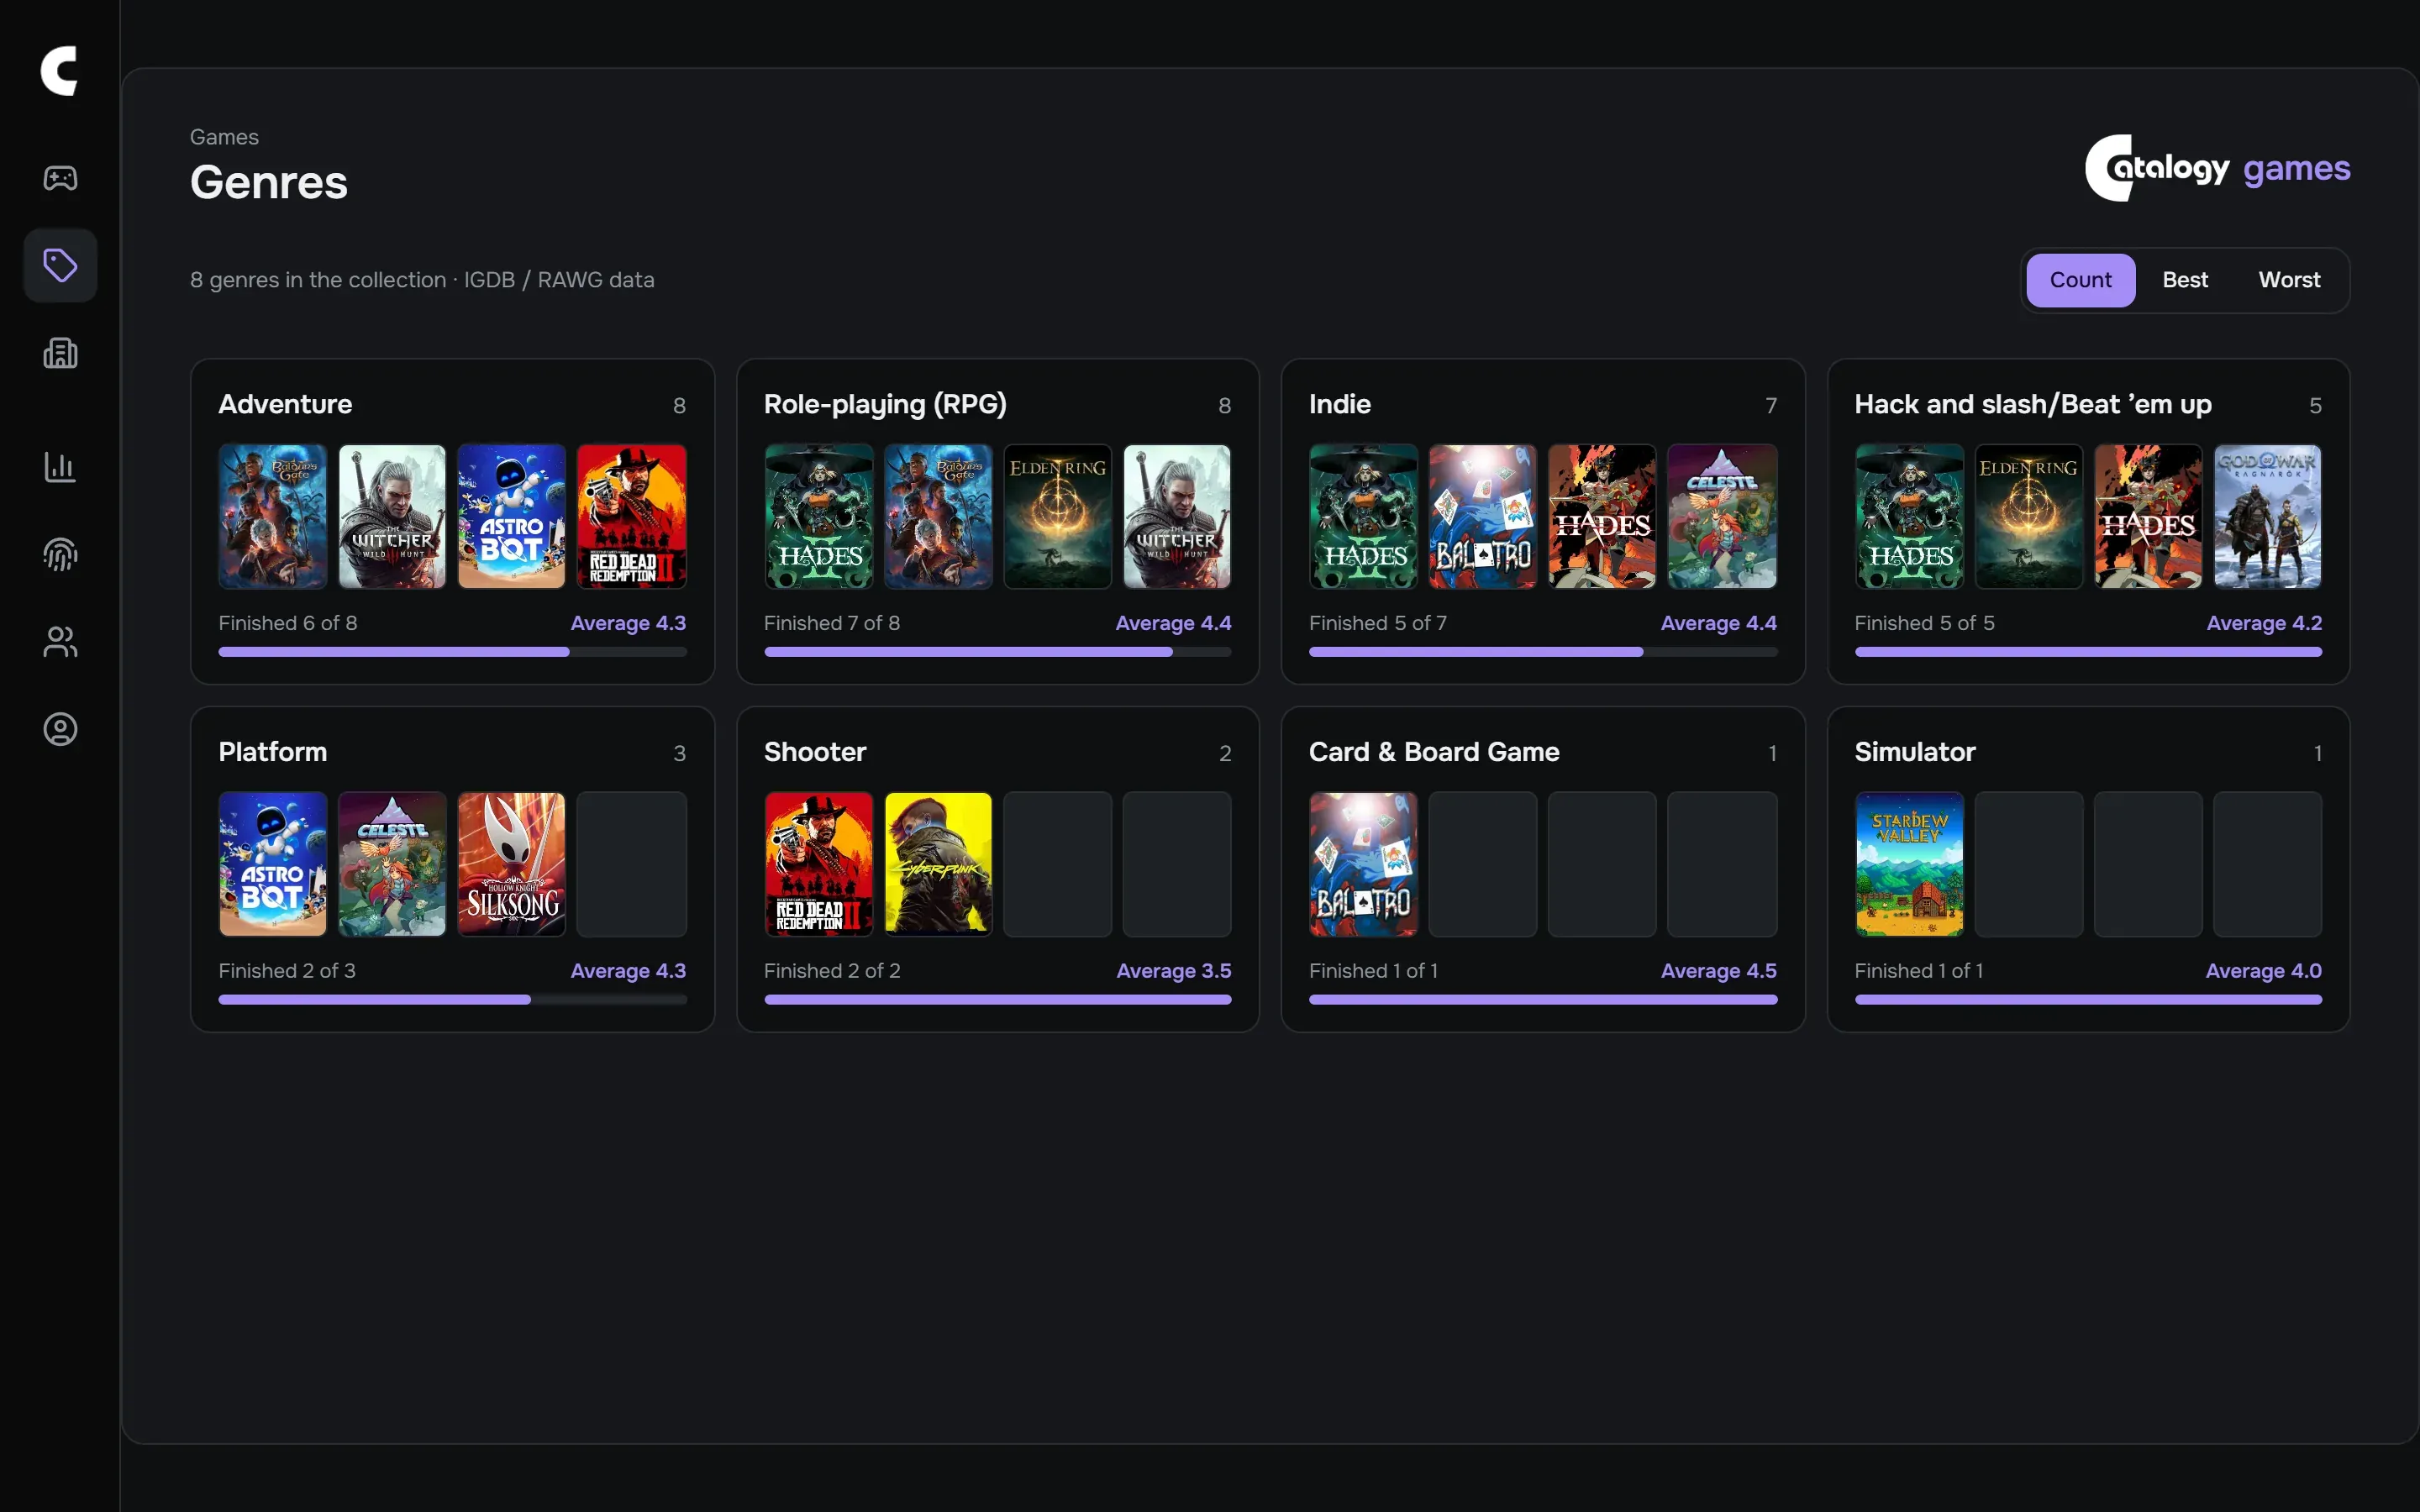Click Celeste cover in Indie card
Screen dimensions: 2420x1512
pyautogui.click(x=1722, y=517)
